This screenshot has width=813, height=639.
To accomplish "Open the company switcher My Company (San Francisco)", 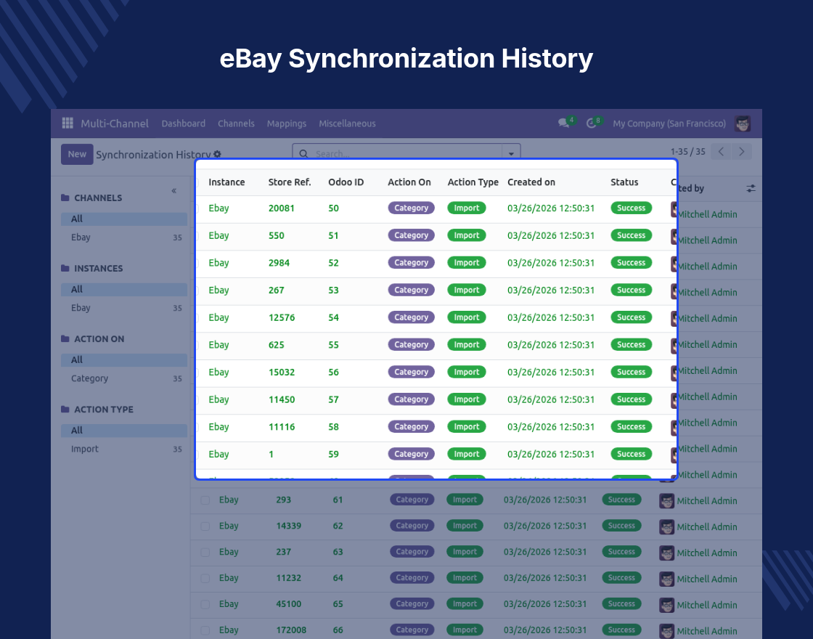I will (669, 123).
